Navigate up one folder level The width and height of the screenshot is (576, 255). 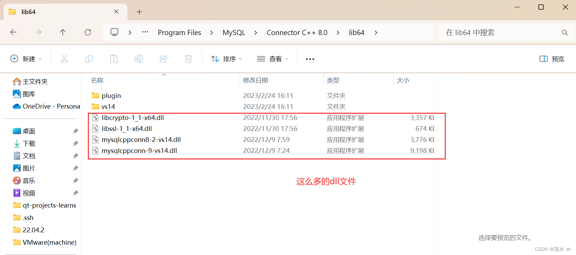63,32
